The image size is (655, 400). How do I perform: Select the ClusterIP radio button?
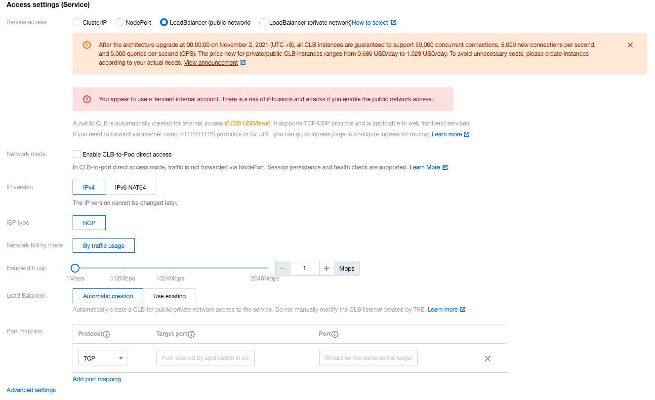point(76,22)
